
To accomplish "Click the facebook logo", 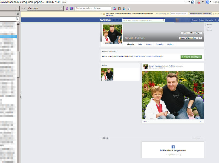I will [x=106, y=20].
